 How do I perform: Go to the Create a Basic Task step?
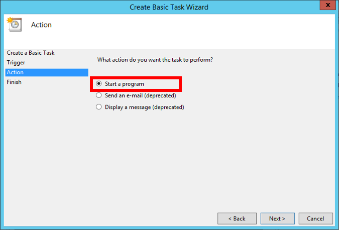(x=31, y=53)
